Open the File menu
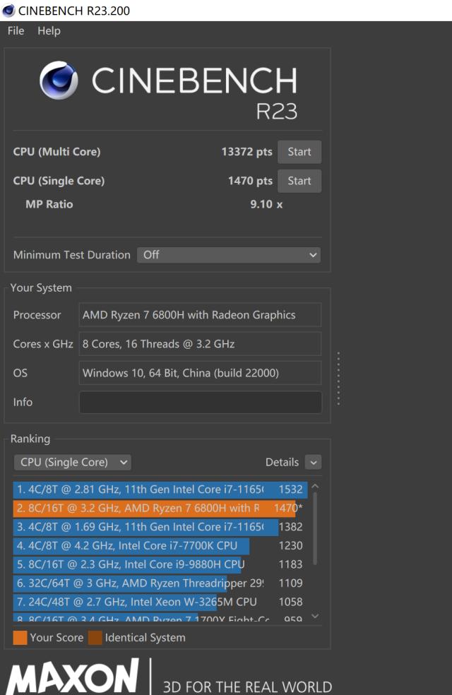The height and width of the screenshot is (695, 452). pos(16,30)
